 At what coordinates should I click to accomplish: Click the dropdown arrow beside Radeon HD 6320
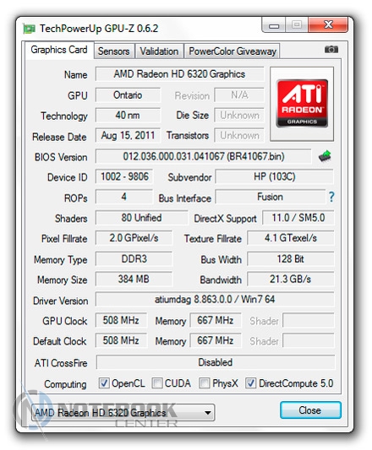point(208,413)
